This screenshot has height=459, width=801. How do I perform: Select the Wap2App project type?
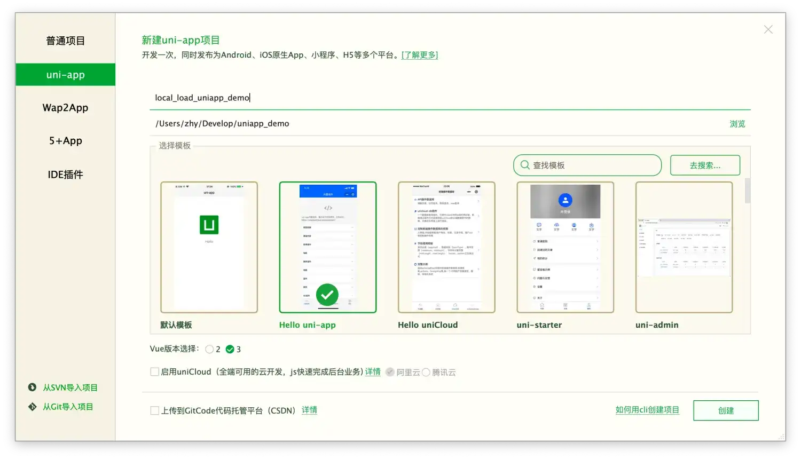coord(65,108)
